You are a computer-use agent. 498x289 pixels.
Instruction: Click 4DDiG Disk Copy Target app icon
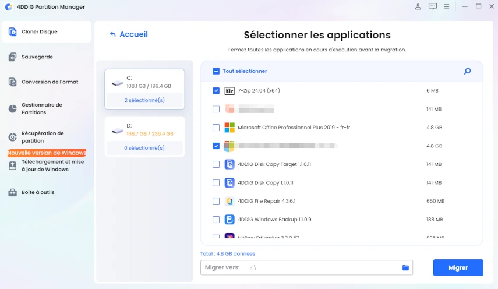[229, 164]
